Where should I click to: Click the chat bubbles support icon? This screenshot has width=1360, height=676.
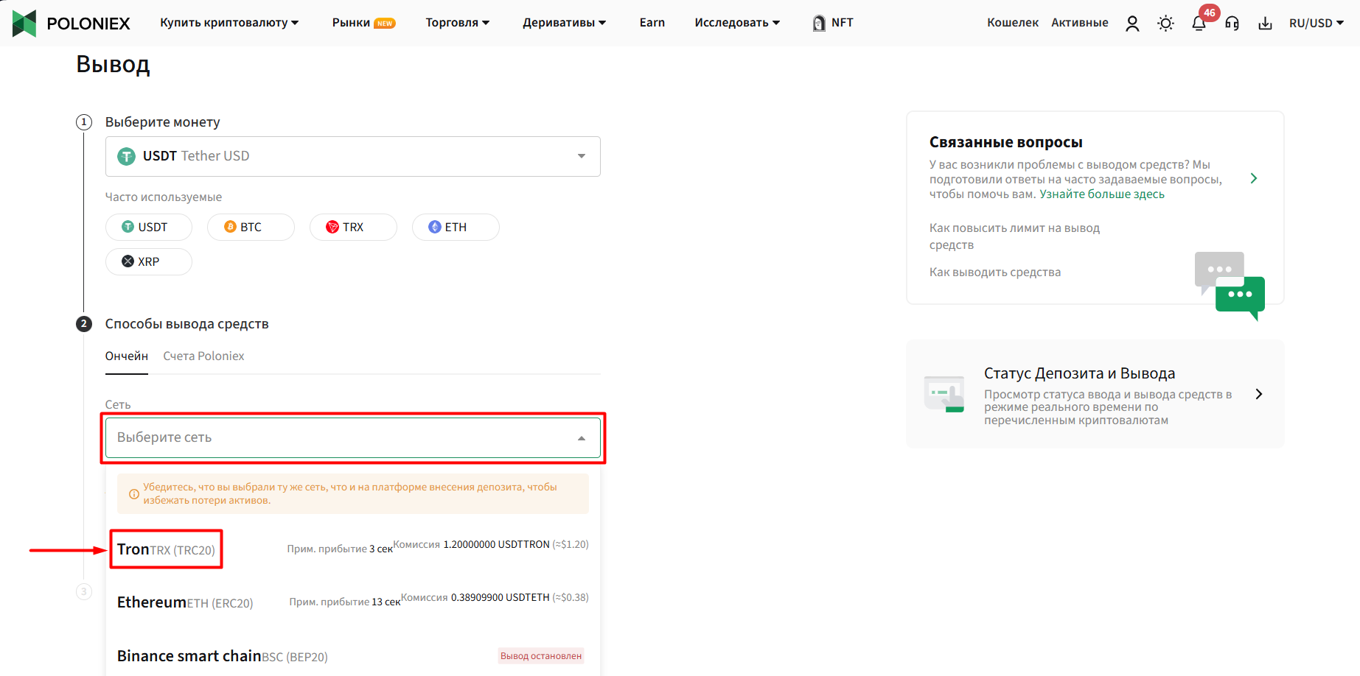click(x=1230, y=286)
